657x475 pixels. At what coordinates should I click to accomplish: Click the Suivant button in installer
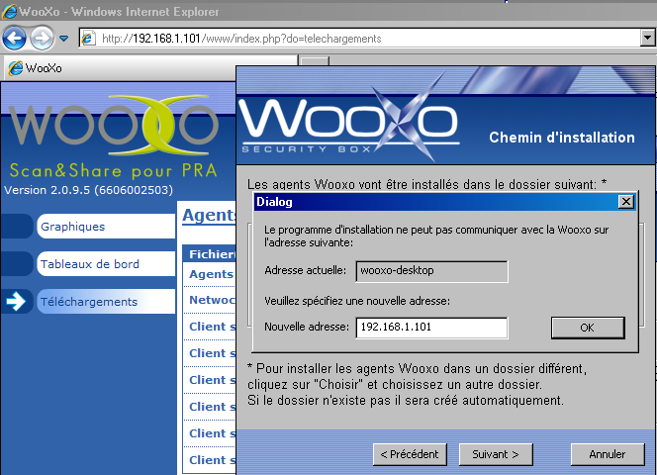[496, 454]
